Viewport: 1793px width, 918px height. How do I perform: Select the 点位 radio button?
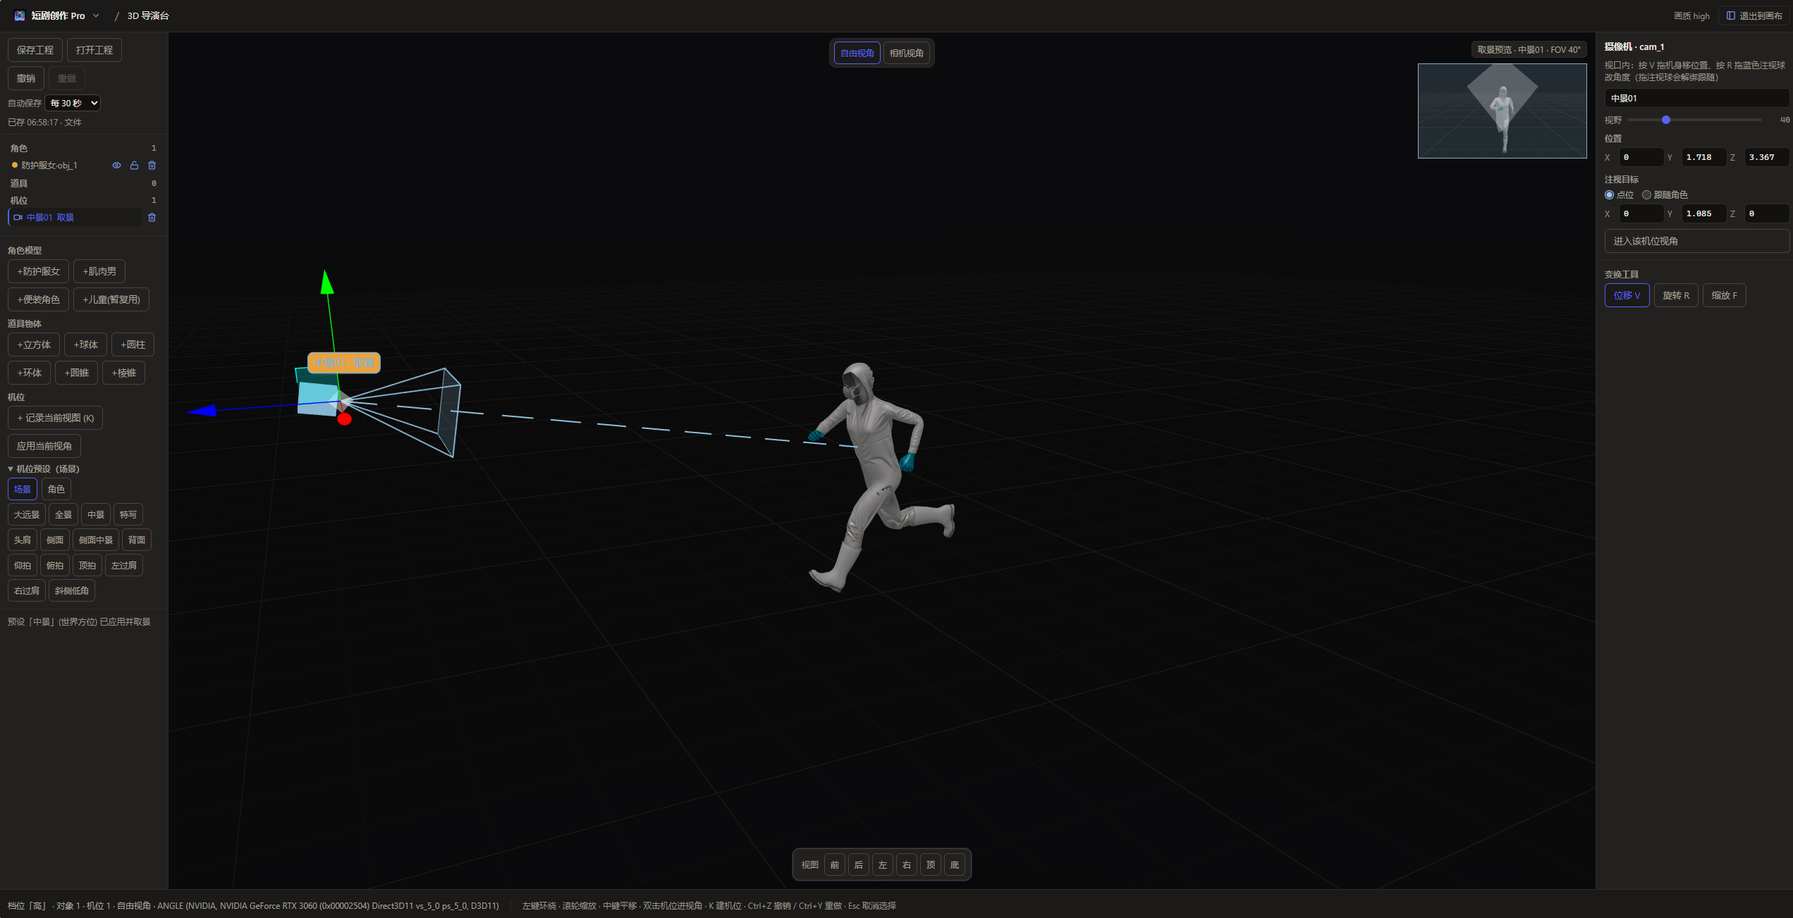pyautogui.click(x=1609, y=195)
